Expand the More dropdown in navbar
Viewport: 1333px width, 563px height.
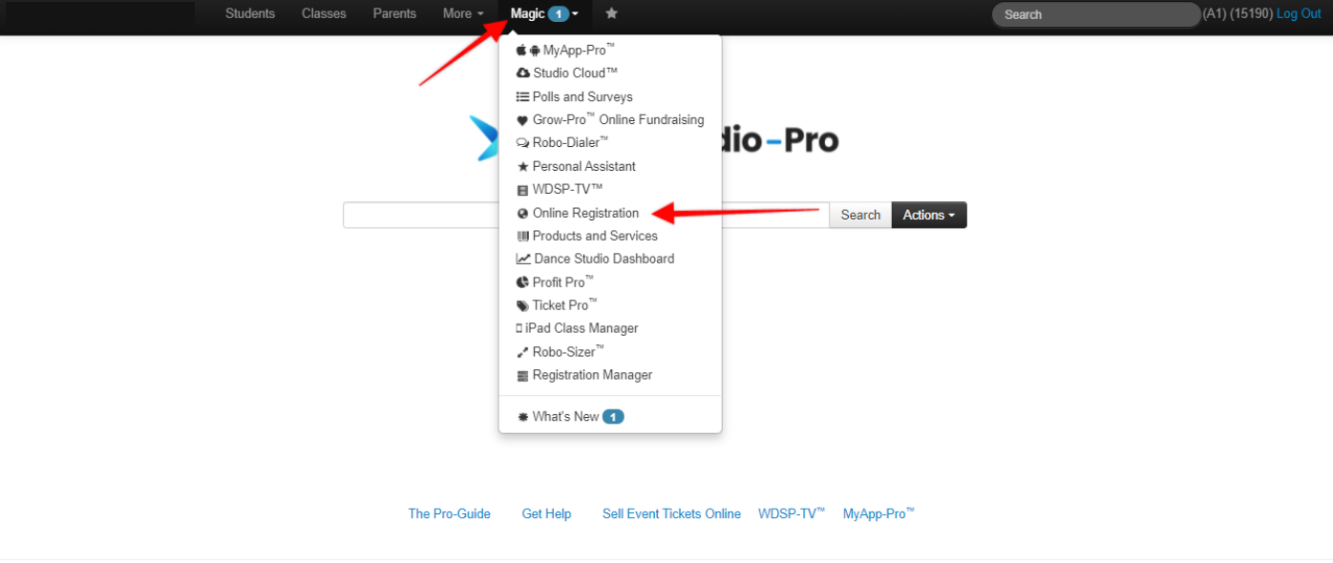[x=463, y=13]
